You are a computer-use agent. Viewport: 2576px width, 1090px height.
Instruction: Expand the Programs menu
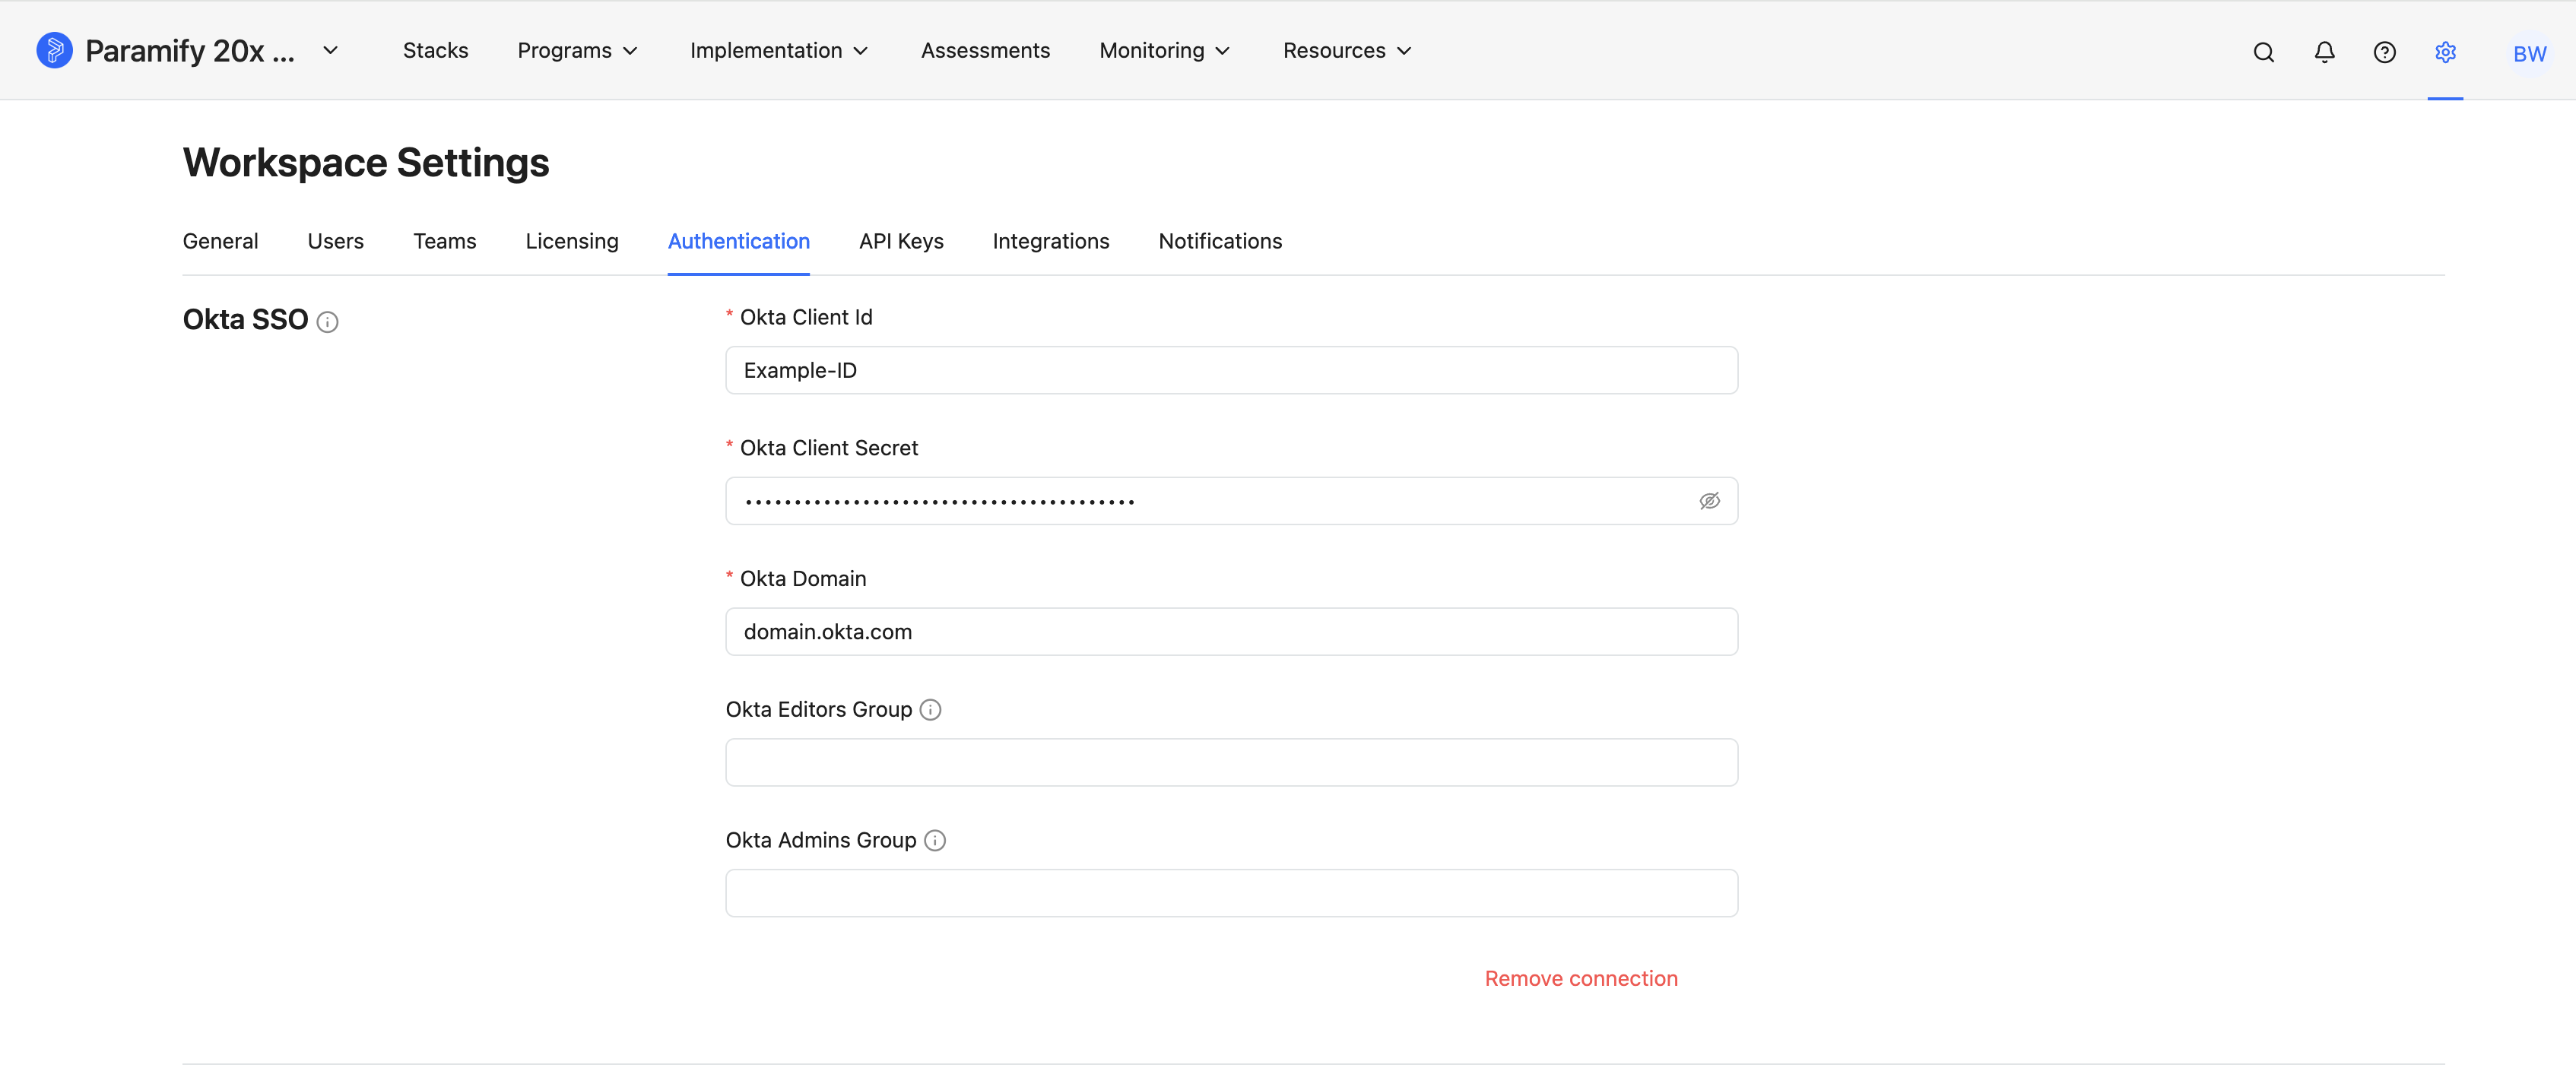577,51
